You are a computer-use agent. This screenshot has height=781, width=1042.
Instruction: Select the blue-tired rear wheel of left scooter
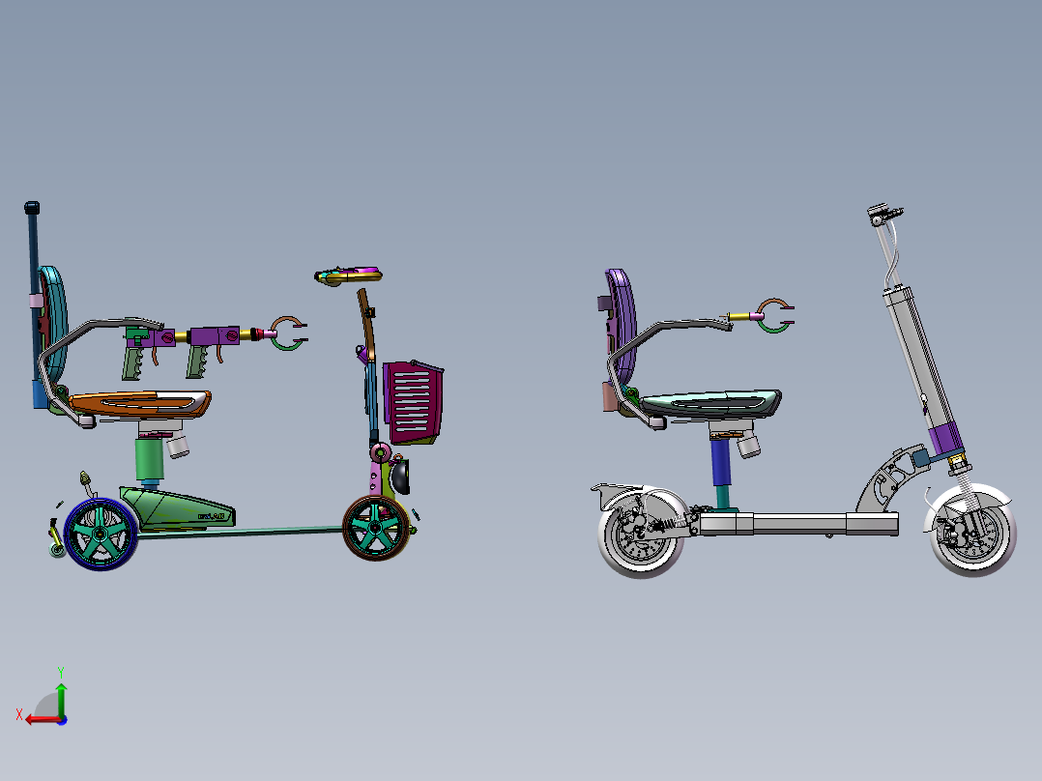click(101, 535)
